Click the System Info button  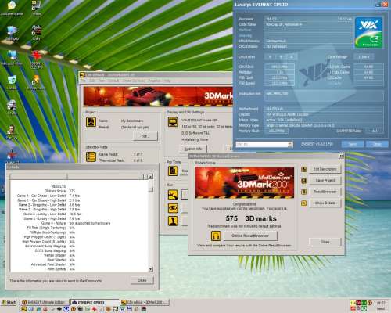point(193,149)
